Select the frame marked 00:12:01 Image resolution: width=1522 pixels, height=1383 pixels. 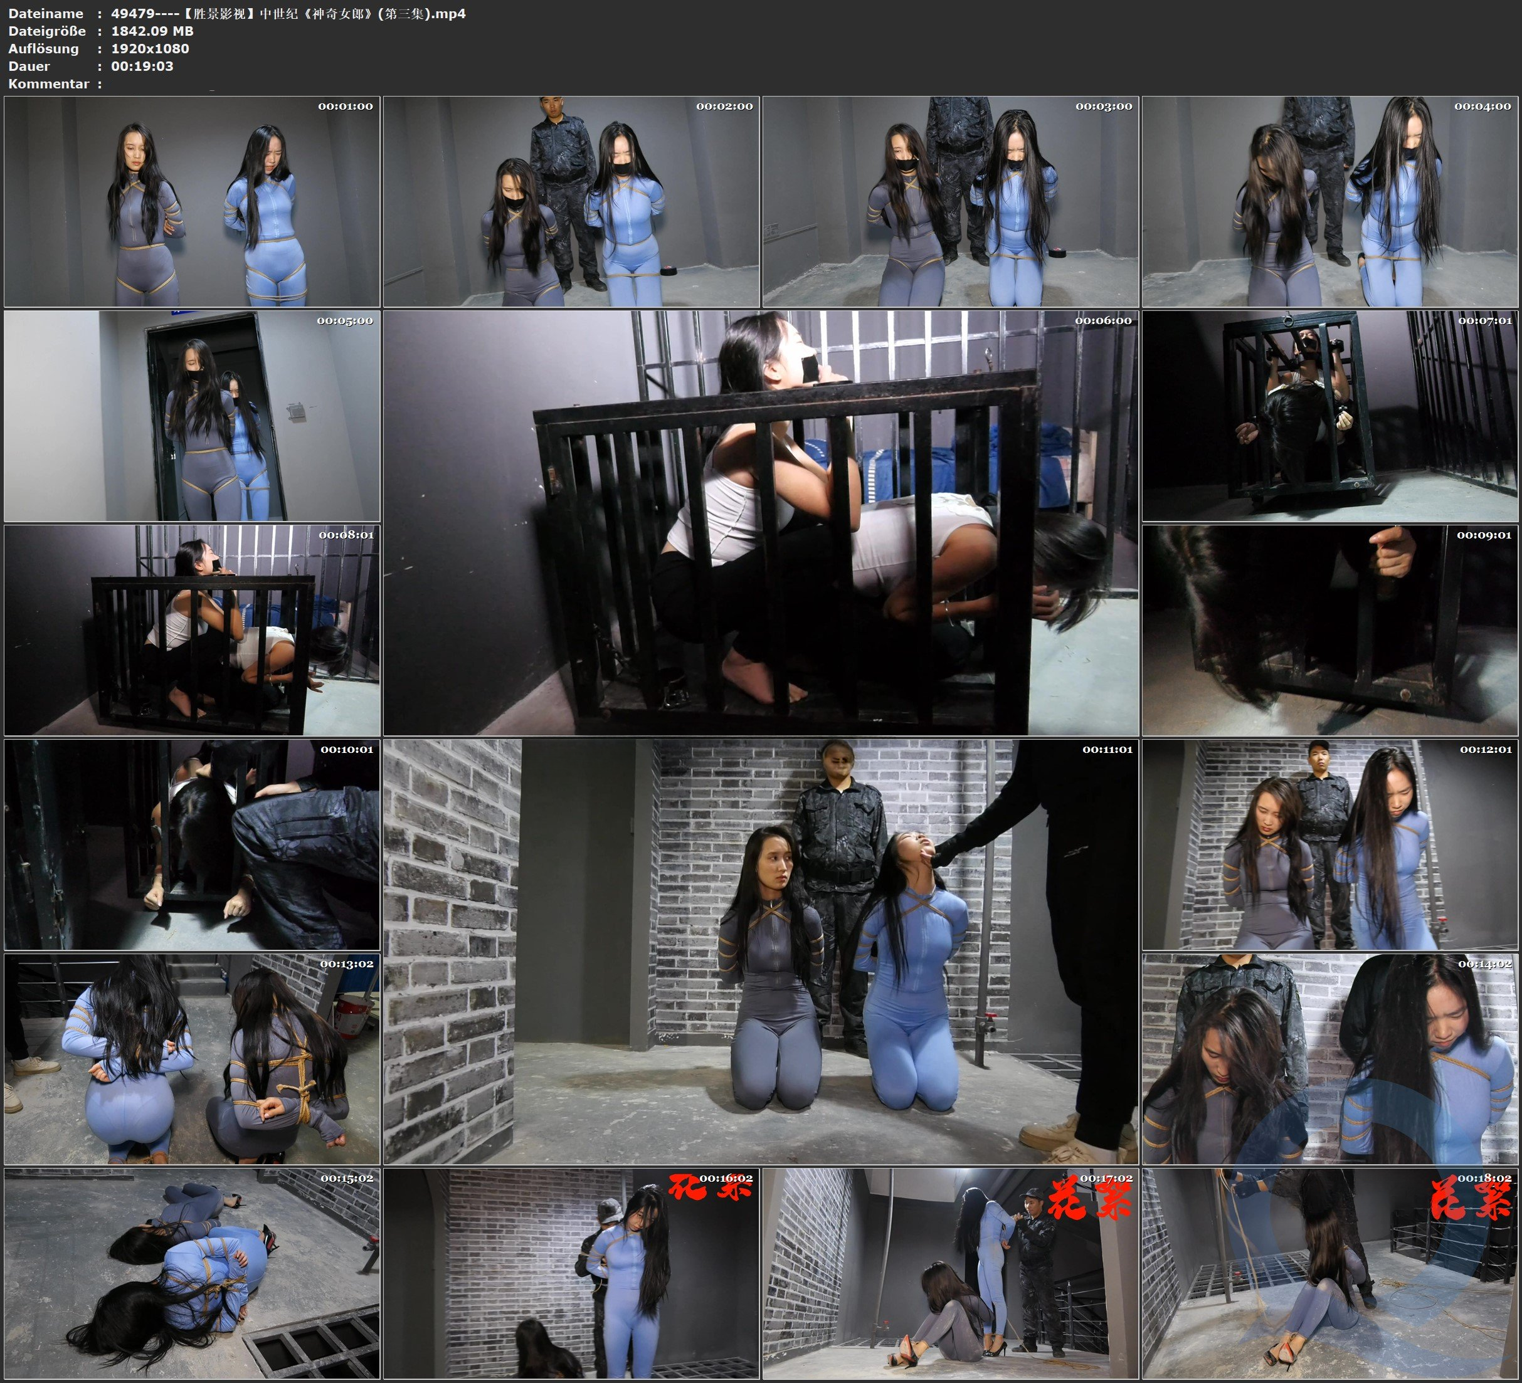[x=1330, y=844]
